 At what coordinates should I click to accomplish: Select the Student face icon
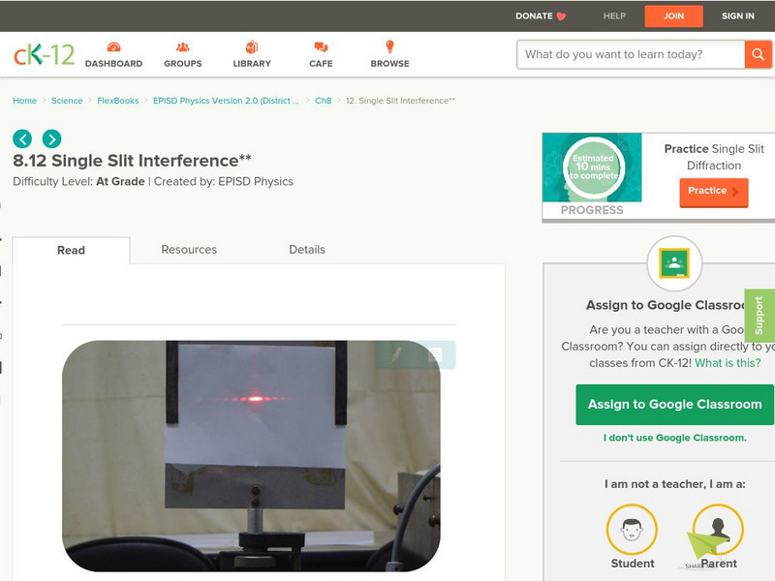tap(632, 529)
